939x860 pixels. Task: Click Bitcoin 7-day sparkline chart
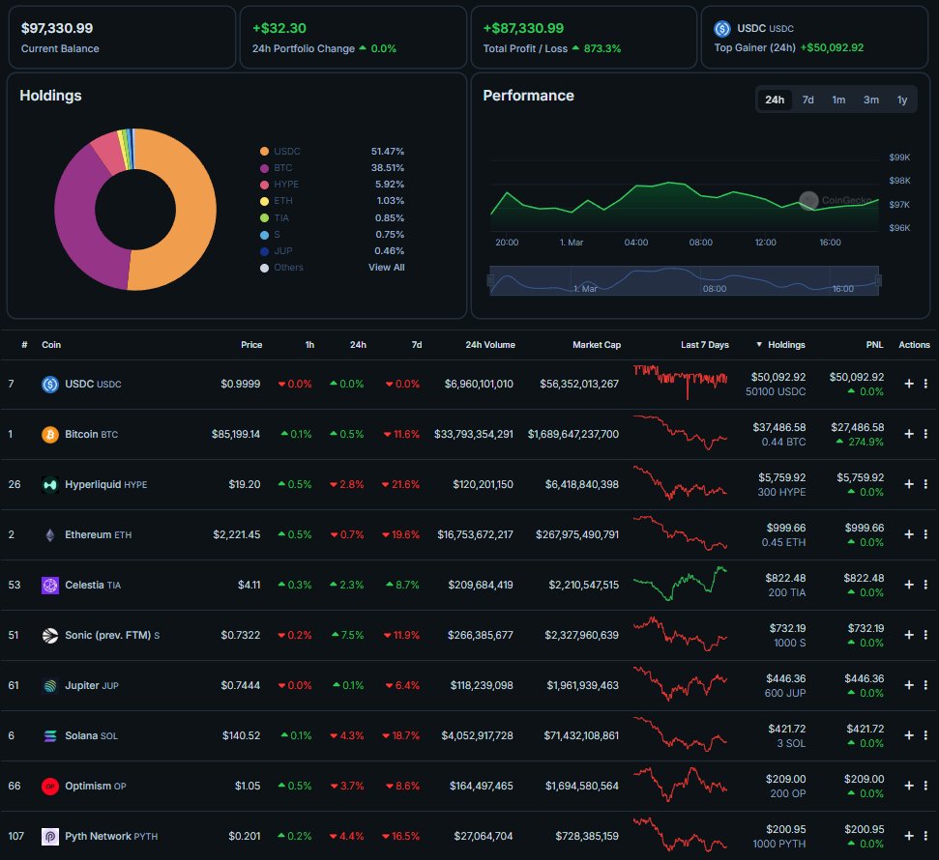tap(680, 433)
